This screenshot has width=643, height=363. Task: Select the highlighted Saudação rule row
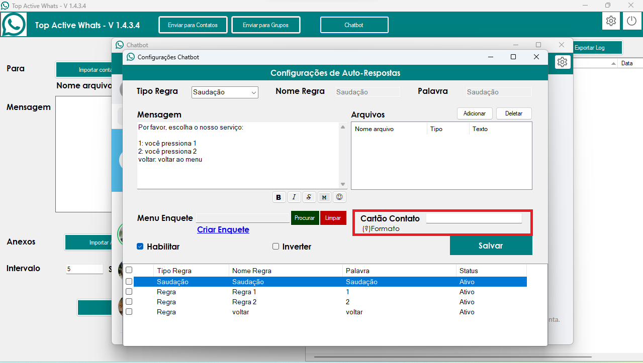(x=330, y=282)
